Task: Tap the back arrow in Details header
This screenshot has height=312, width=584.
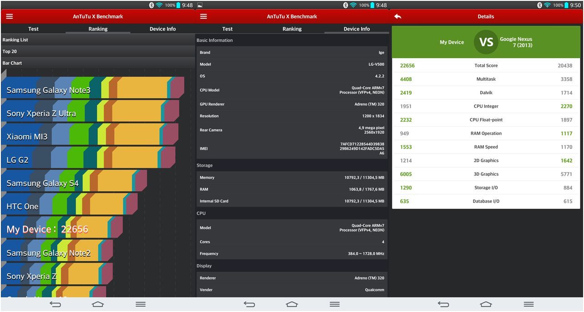Action: [x=398, y=16]
